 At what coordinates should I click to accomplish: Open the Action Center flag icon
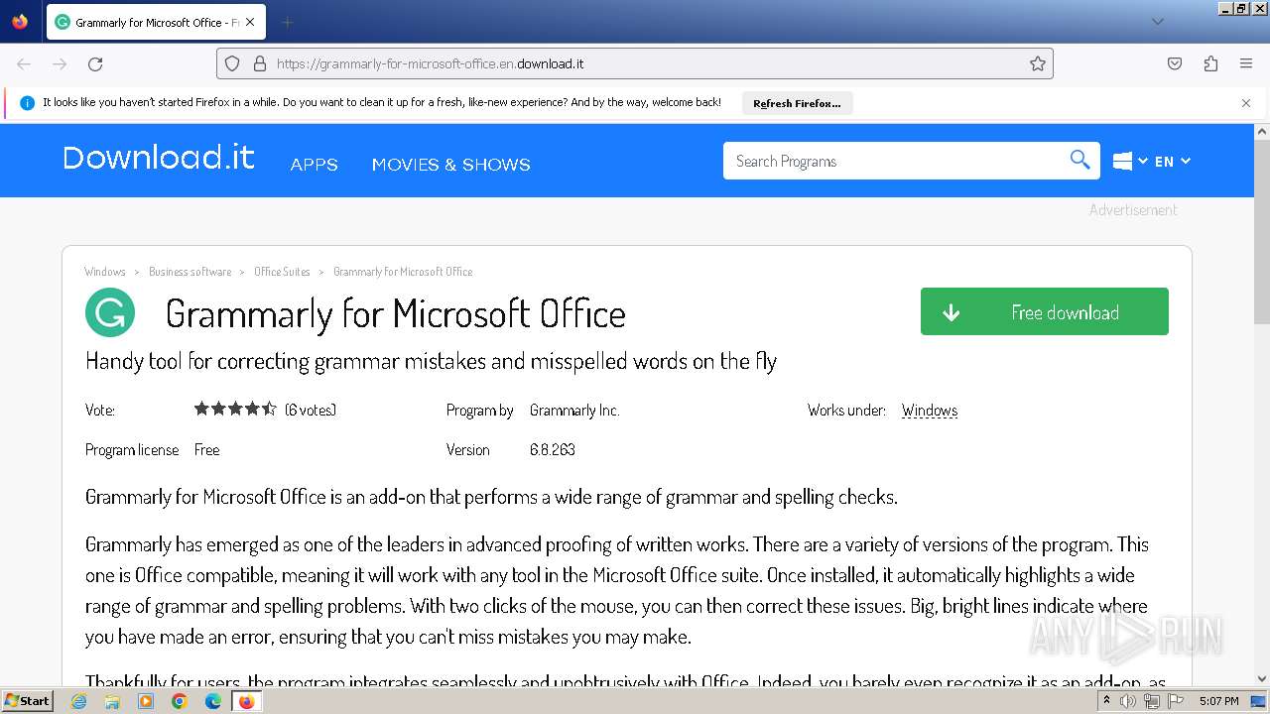click(1176, 701)
